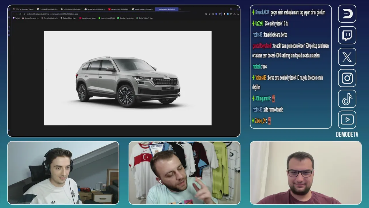The height and width of the screenshot is (208, 369).
Task: Click chat username gandalfbeyefendi
Action: coord(262,46)
